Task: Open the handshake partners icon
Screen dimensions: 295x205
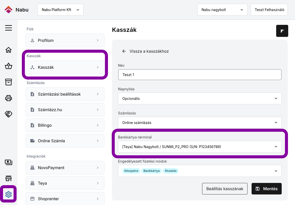Action: pyautogui.click(x=9, y=114)
